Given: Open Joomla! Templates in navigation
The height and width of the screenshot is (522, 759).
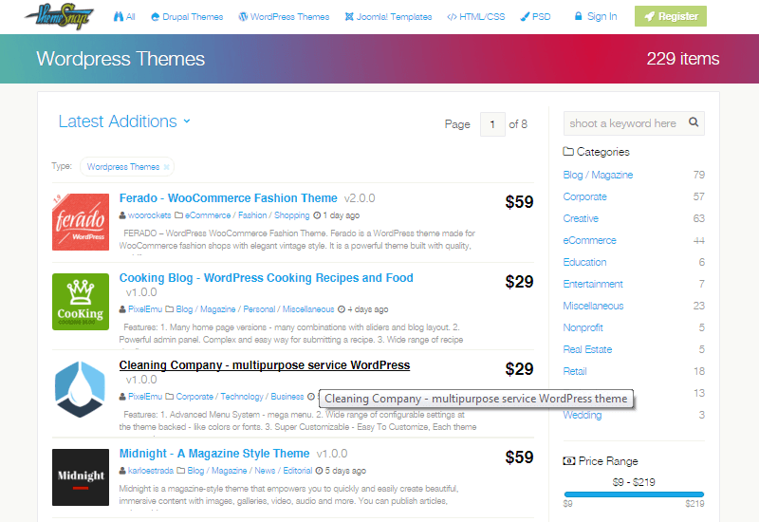Looking at the screenshot, I should click(388, 16).
